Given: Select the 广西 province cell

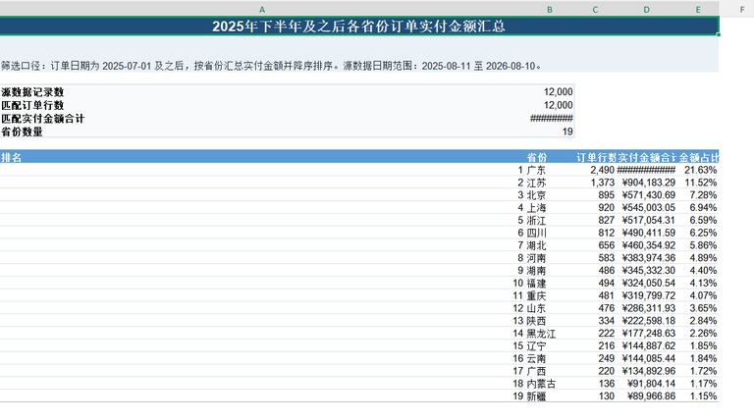Looking at the screenshot, I should click(550, 371).
